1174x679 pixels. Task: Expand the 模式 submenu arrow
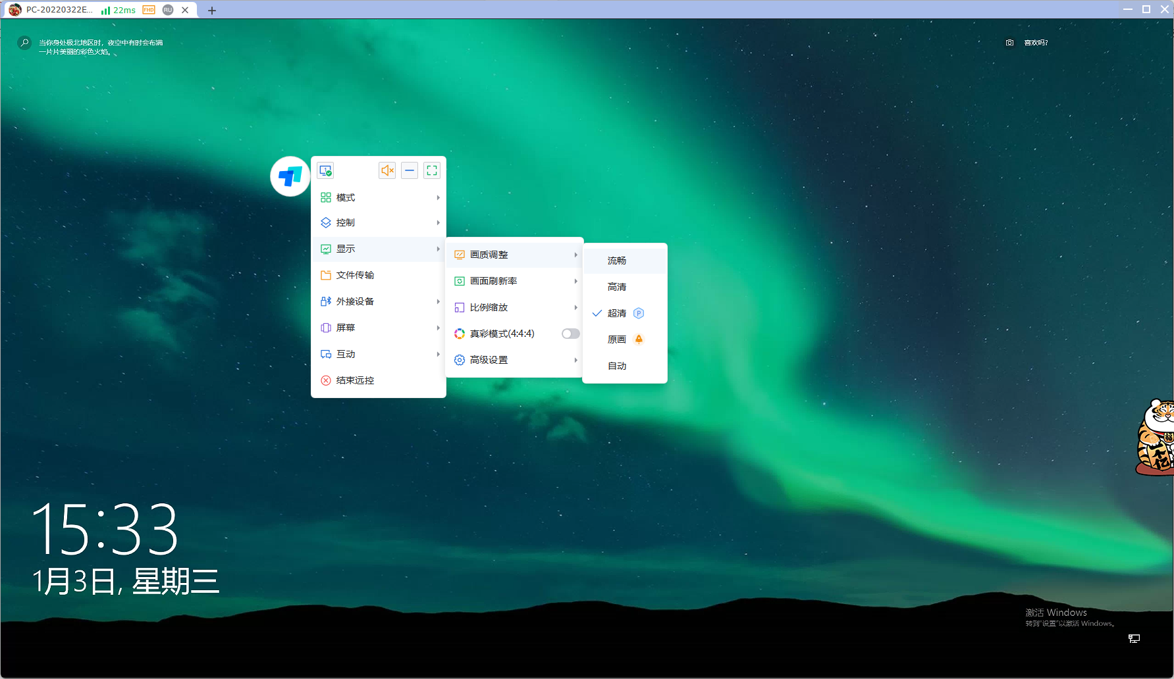coord(438,197)
